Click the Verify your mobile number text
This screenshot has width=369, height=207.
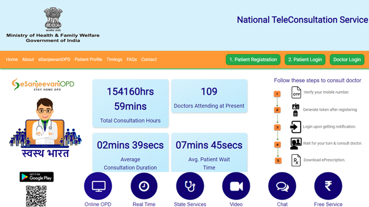pos(327,92)
